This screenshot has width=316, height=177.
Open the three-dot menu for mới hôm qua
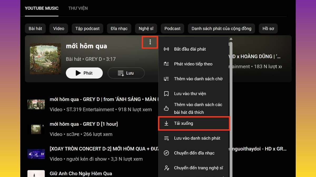pyautogui.click(x=150, y=42)
